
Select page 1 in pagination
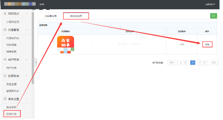(x=193, y=62)
